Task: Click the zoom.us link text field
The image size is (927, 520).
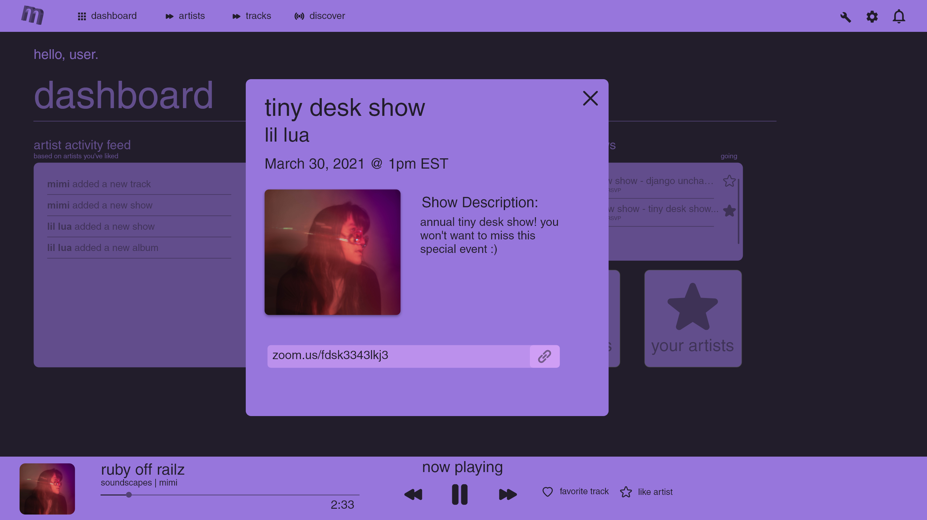Action: click(398, 356)
